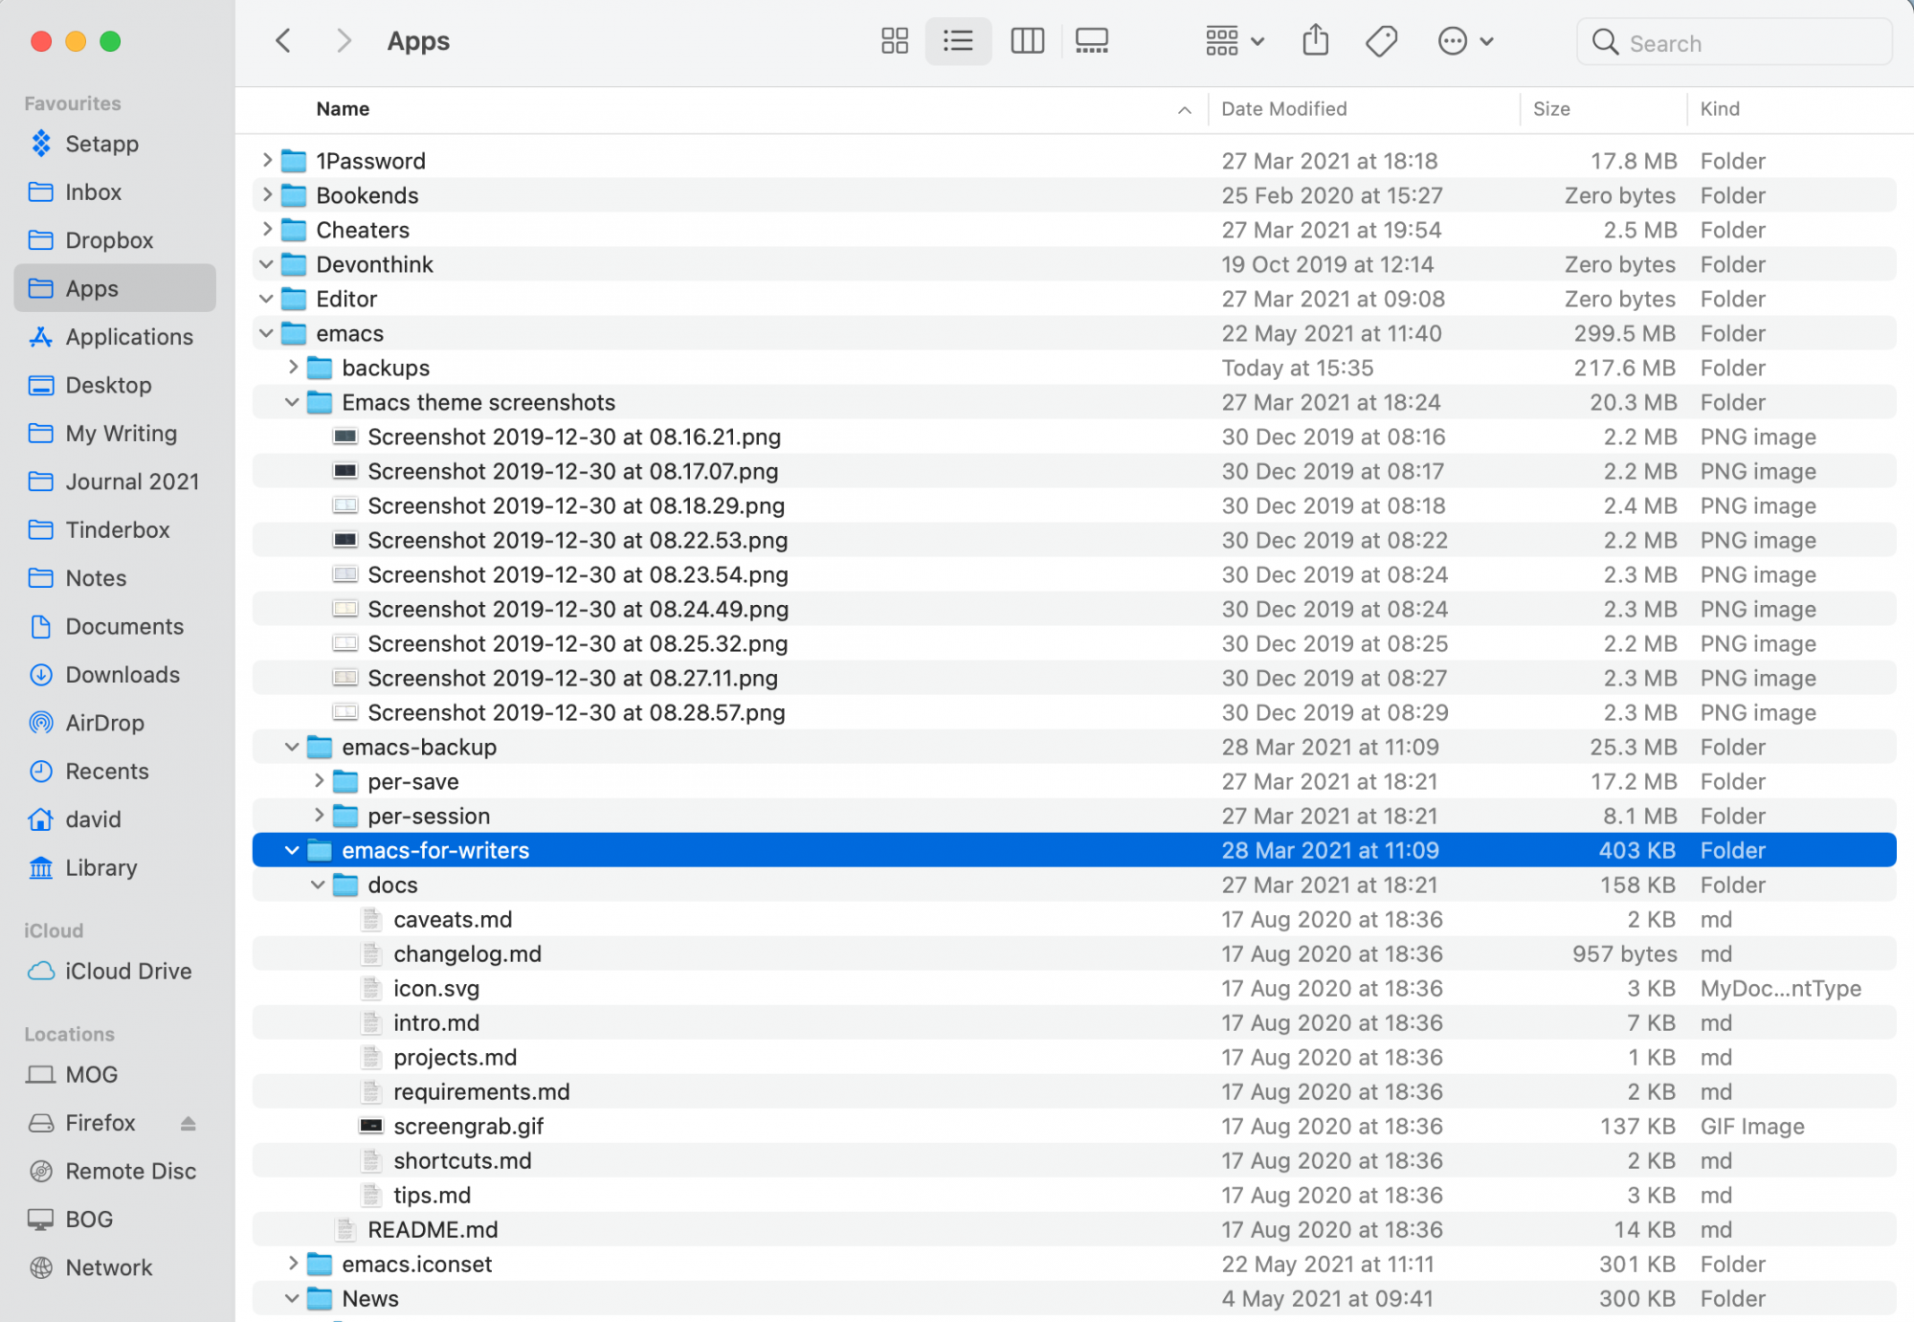Open Setapp in the sidebar

115,144
